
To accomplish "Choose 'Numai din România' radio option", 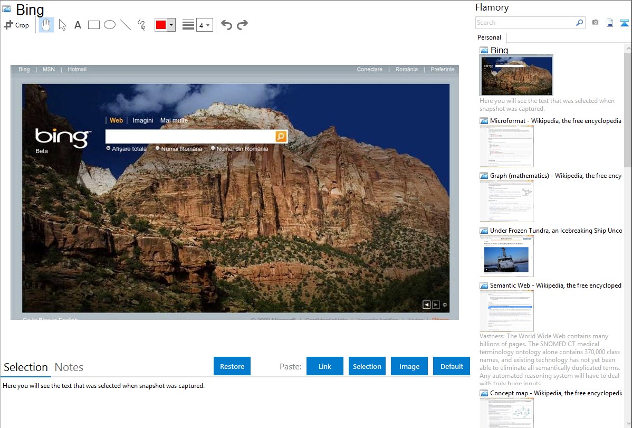I will (213, 149).
